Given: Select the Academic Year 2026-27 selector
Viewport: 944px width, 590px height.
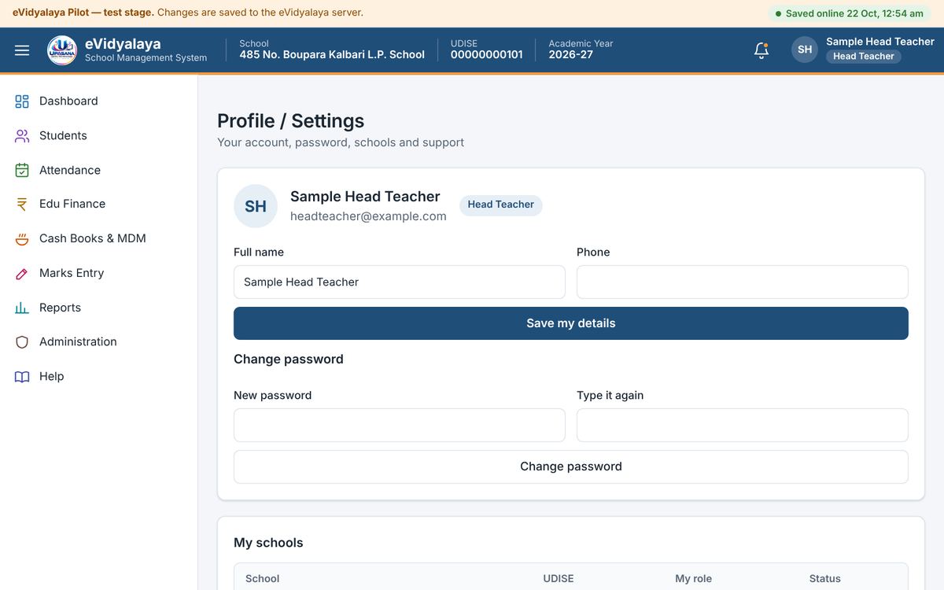Looking at the screenshot, I should point(581,50).
